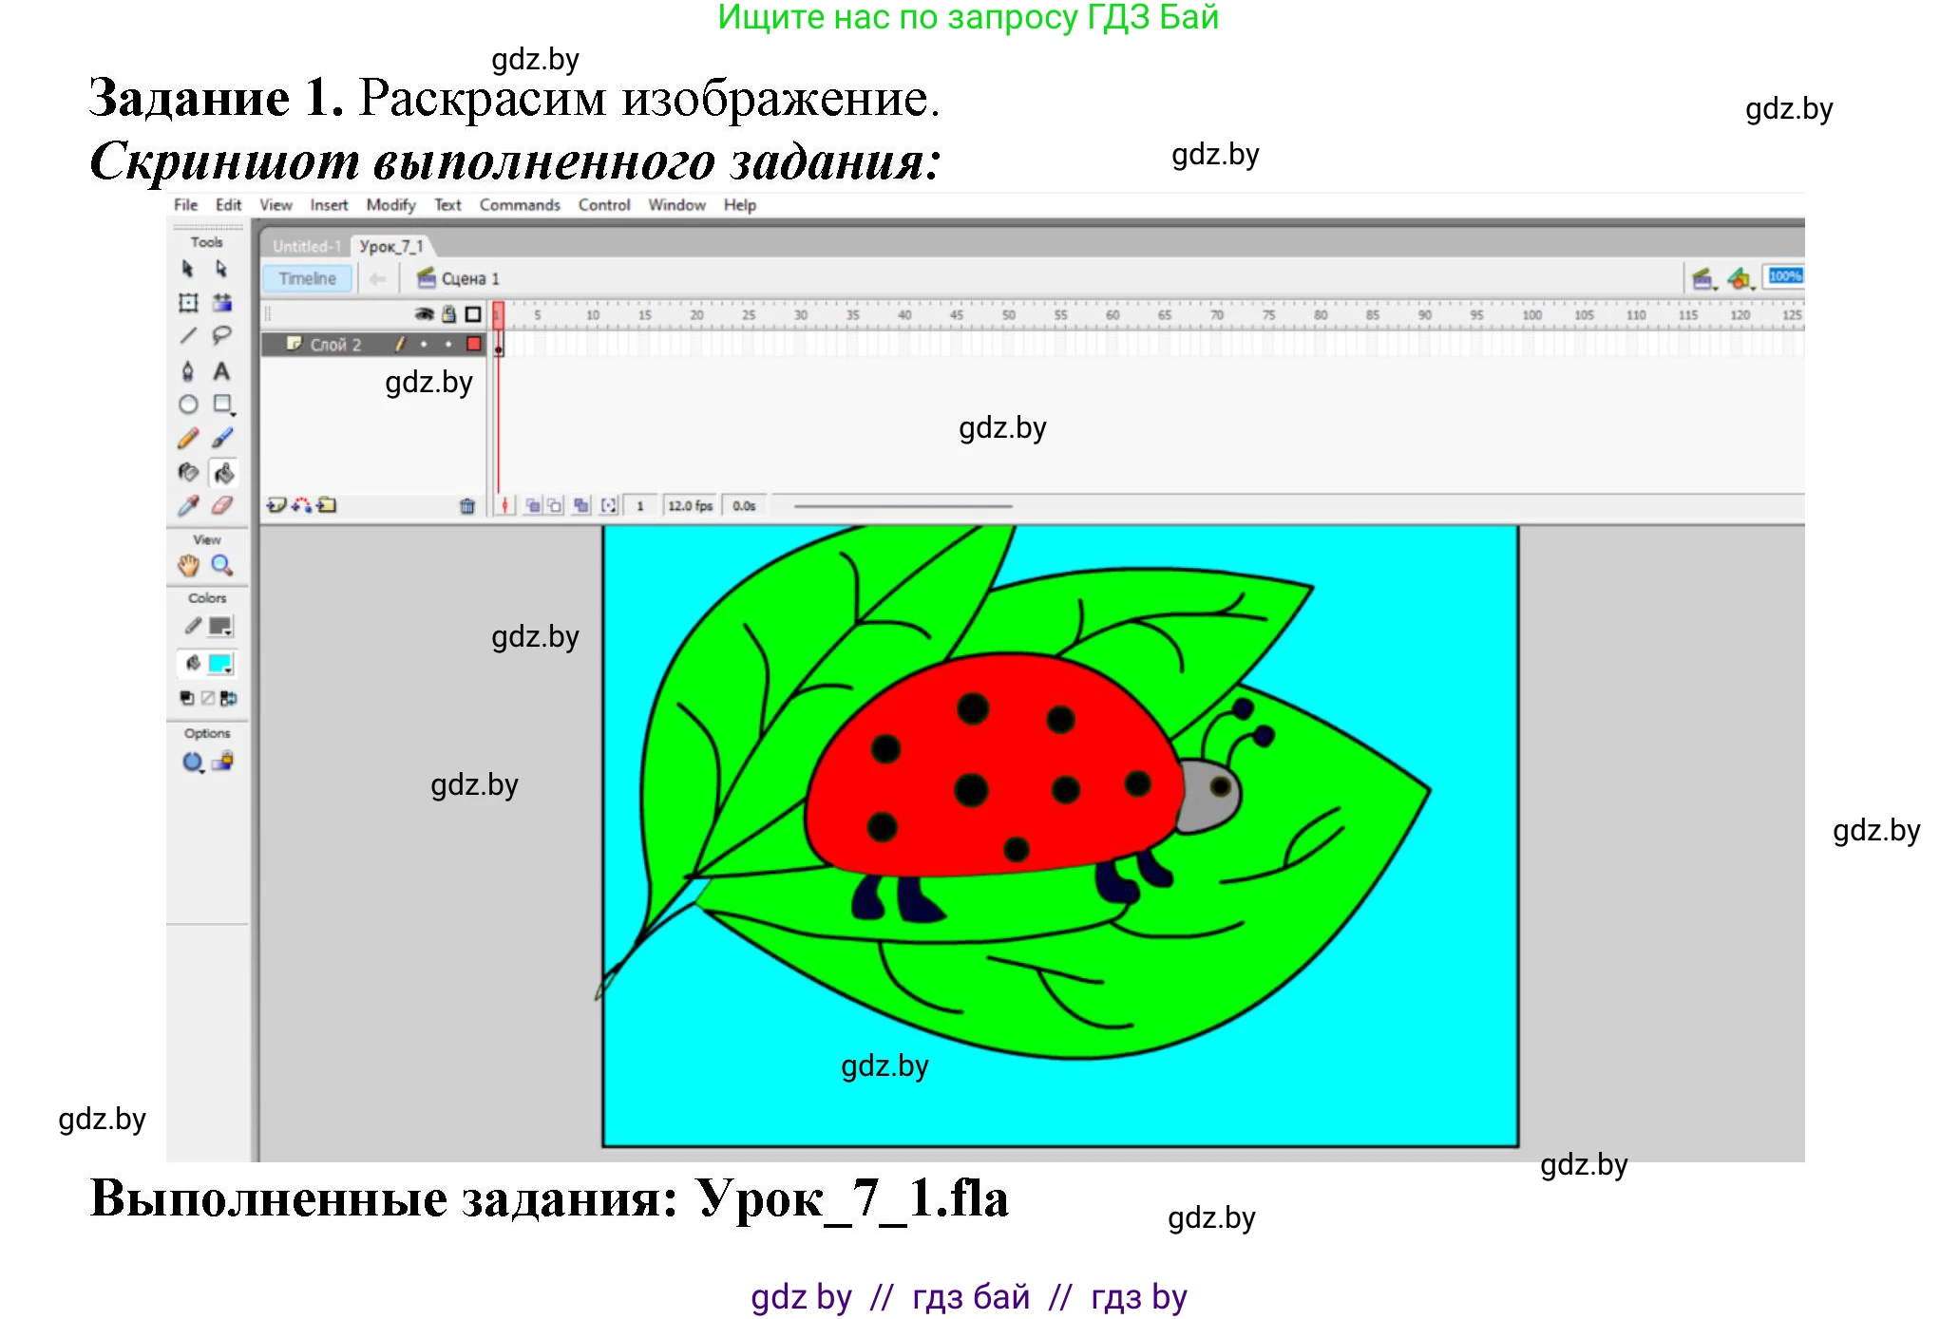Image resolution: width=1940 pixels, height=1319 pixels.
Task: Insert a new layer in the timeline
Action: point(276,503)
